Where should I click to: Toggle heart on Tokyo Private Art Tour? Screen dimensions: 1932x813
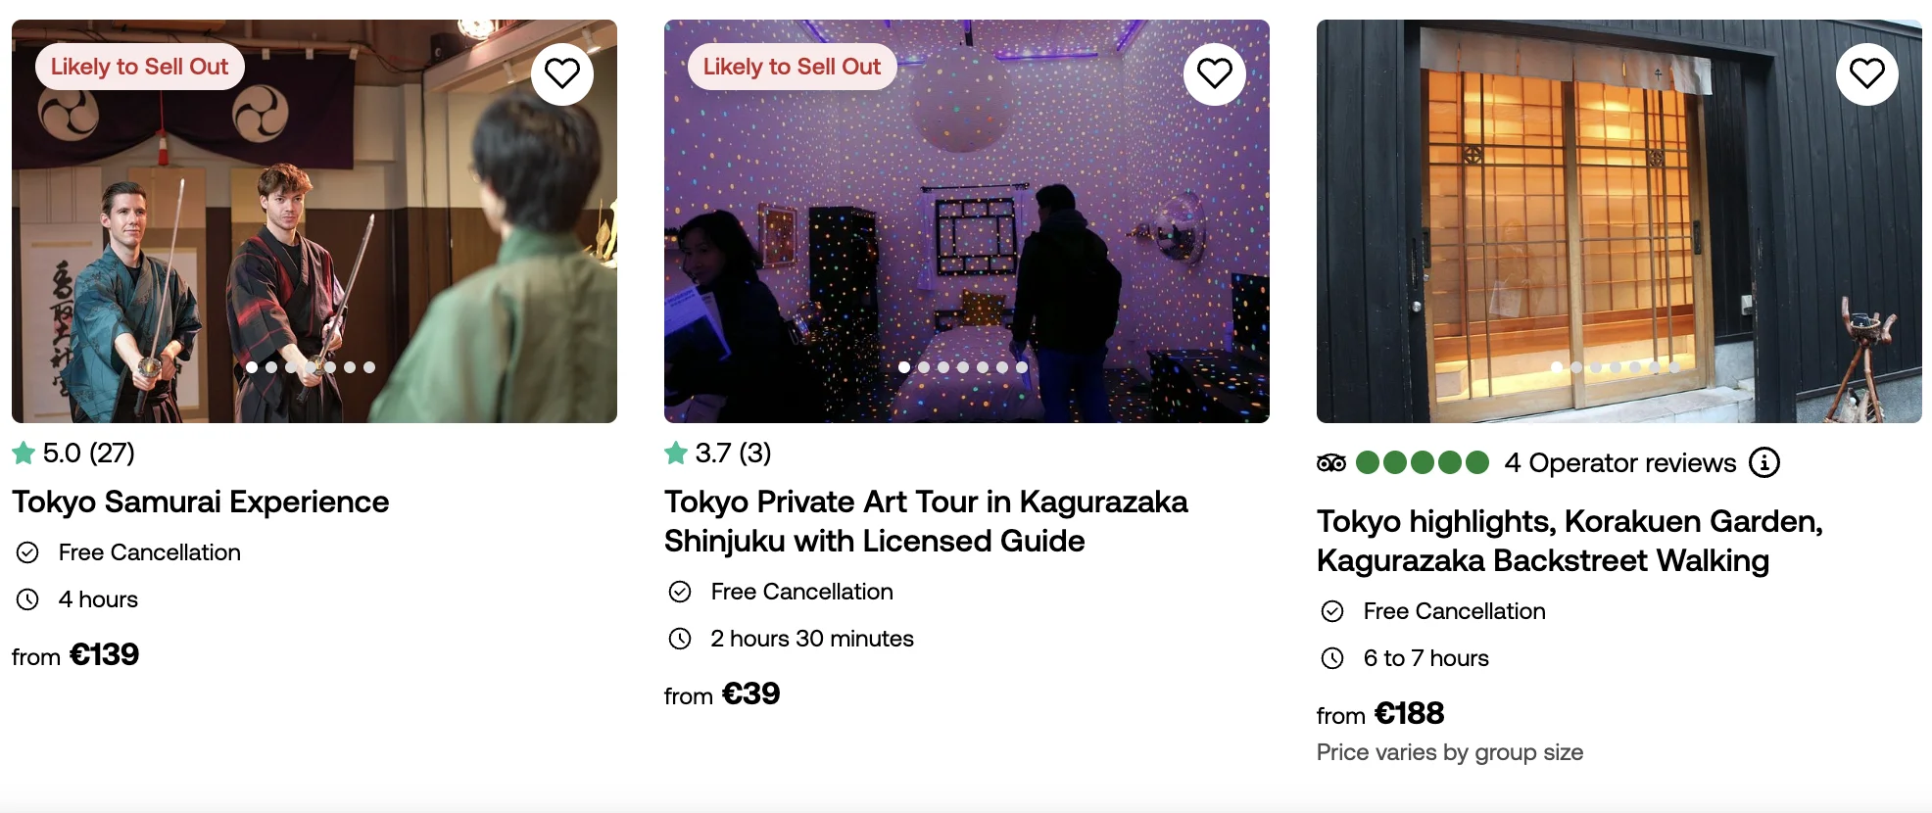1215,73
